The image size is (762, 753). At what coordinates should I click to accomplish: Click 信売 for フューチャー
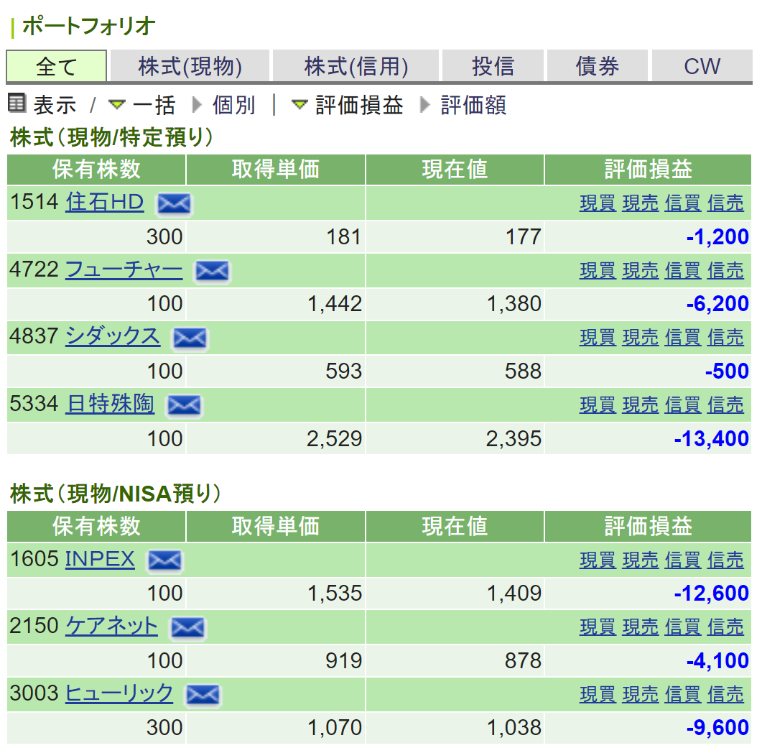725,270
